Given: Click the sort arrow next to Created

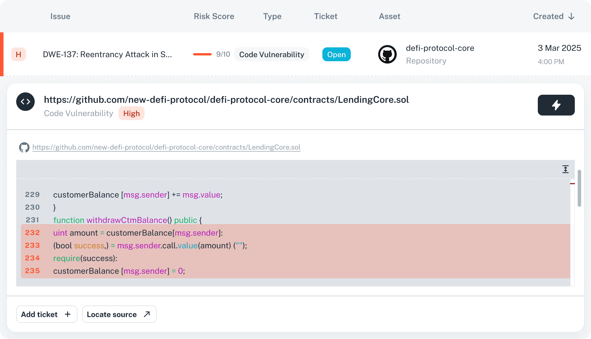Looking at the screenshot, I should 571,16.
